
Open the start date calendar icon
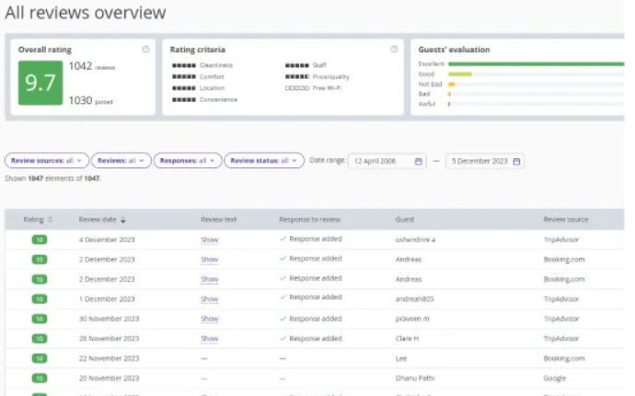pyautogui.click(x=419, y=161)
